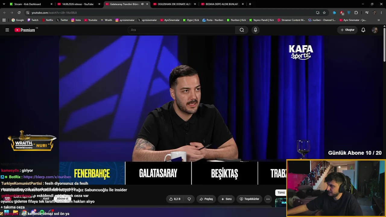Click the page vertical scrollbar thumb

pos(384,44)
